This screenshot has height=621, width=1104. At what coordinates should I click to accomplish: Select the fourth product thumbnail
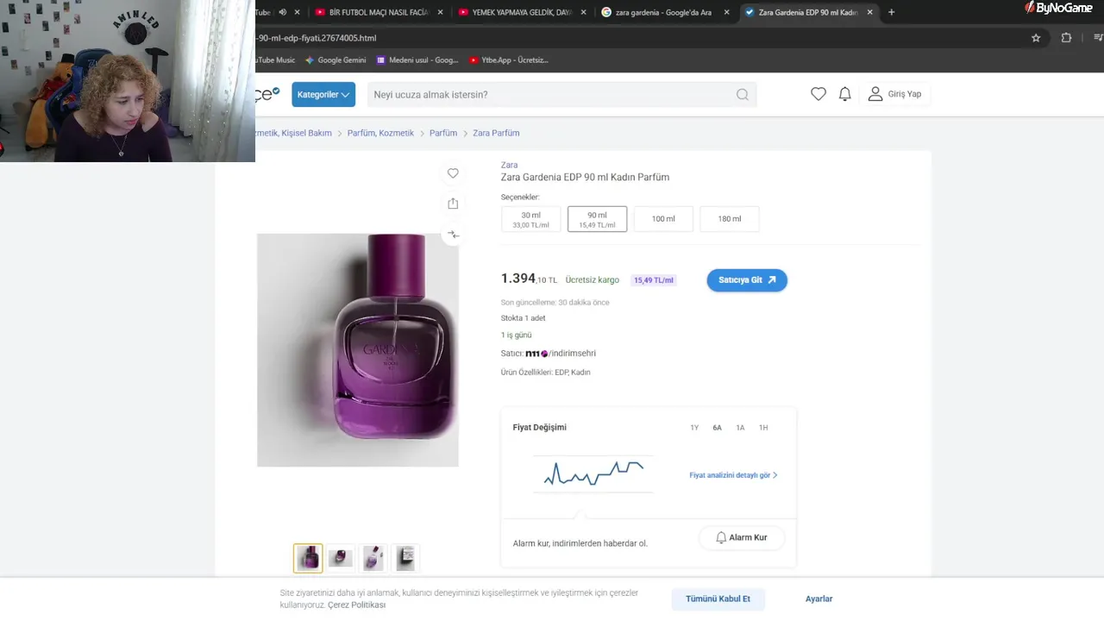point(405,558)
